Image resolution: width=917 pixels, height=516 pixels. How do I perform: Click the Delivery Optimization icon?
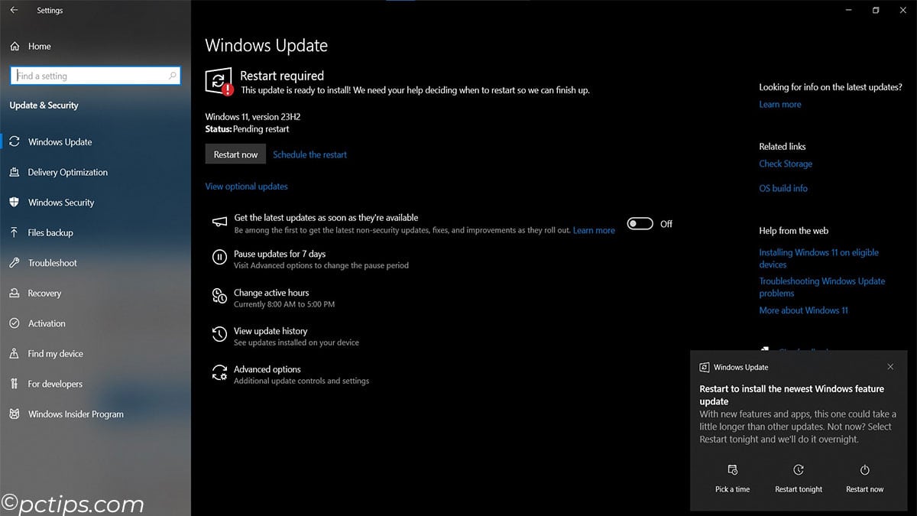click(x=15, y=173)
